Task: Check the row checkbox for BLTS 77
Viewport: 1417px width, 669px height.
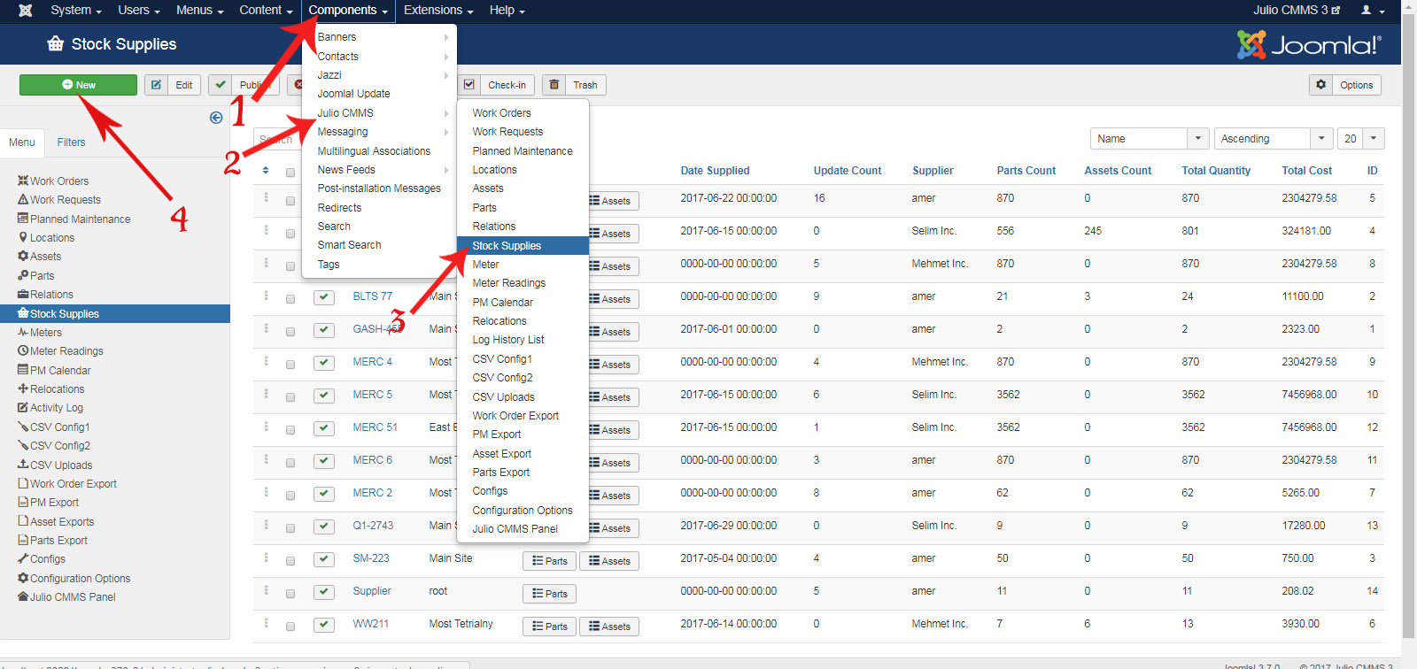Action: click(x=290, y=299)
